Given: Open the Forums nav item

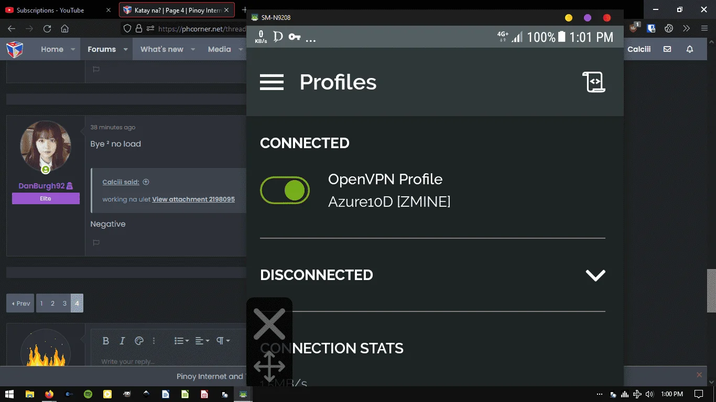Looking at the screenshot, I should (x=102, y=49).
